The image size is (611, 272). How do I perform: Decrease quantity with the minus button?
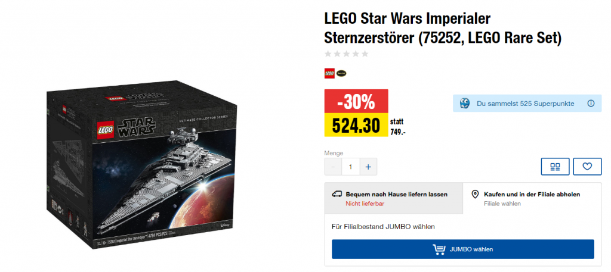(x=333, y=167)
